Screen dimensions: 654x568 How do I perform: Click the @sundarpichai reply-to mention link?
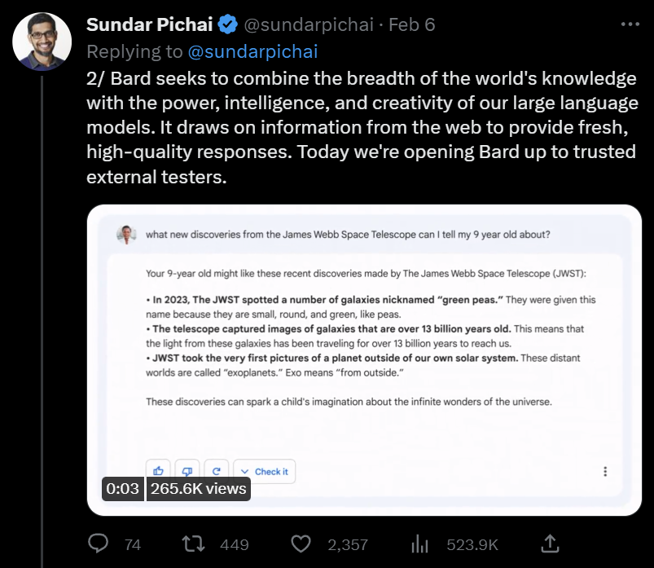click(252, 52)
